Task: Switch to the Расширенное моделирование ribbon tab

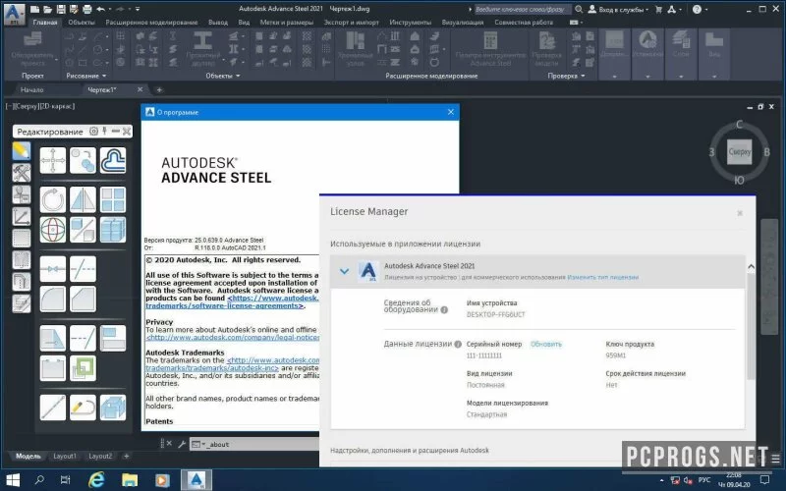Action: click(151, 22)
